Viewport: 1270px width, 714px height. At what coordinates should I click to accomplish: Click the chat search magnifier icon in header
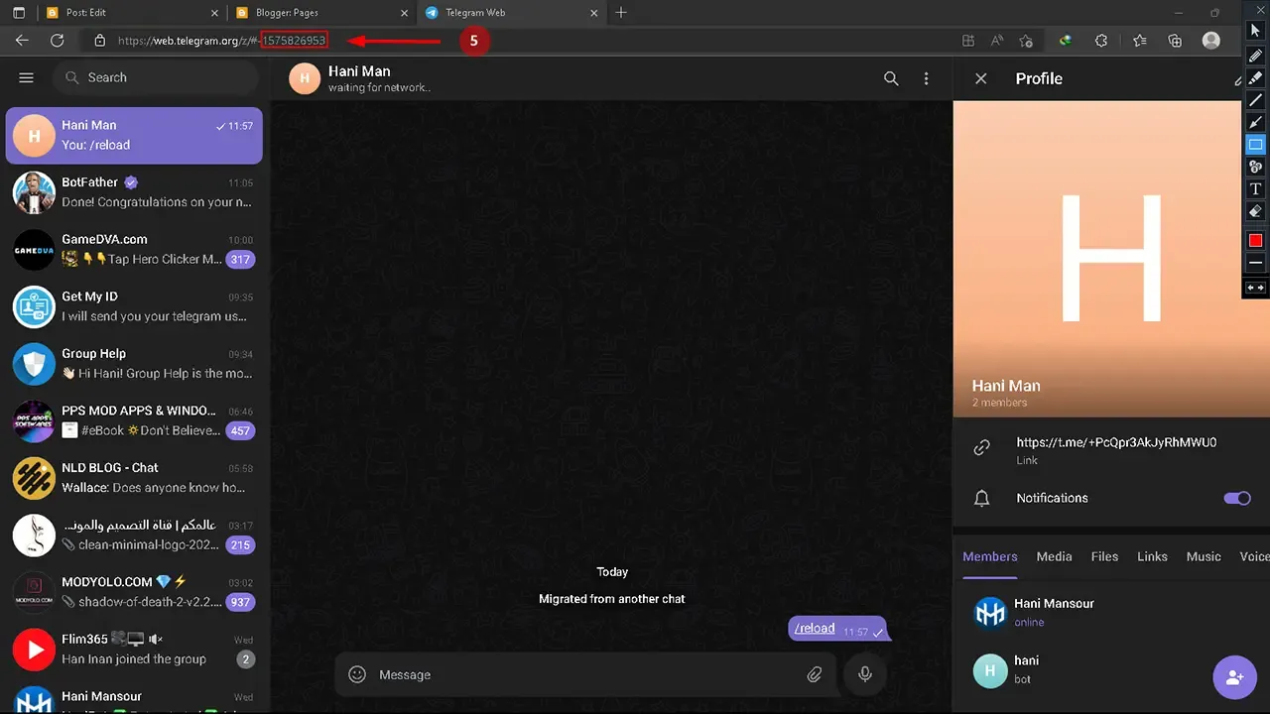pos(891,78)
